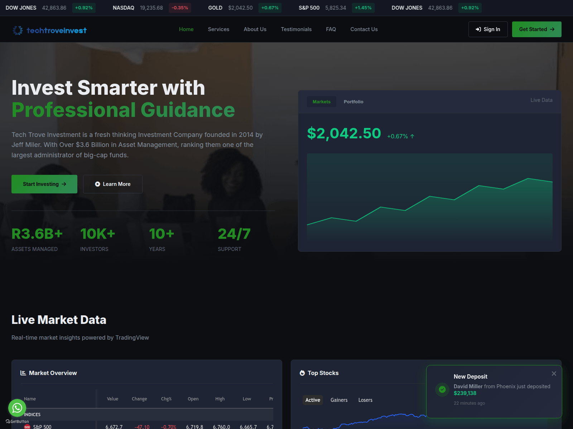Select Gainers tab in Top Stocks
This screenshot has height=429, width=573.
pos(339,400)
